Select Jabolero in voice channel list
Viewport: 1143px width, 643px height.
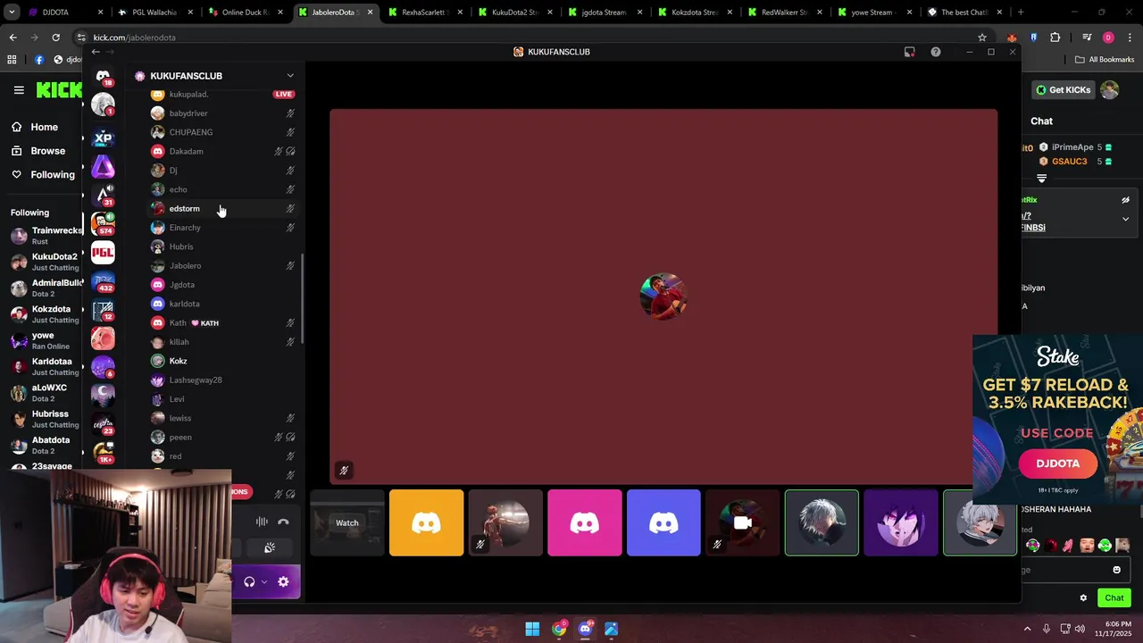[x=223, y=265]
